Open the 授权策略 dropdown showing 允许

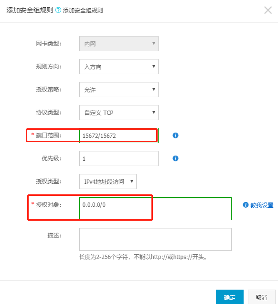click(x=119, y=90)
